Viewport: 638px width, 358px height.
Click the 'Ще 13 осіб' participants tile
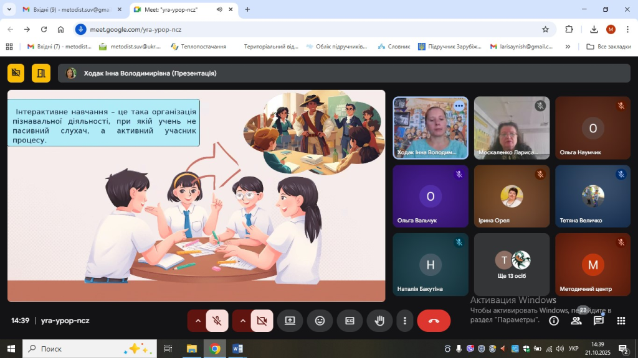pyautogui.click(x=512, y=264)
